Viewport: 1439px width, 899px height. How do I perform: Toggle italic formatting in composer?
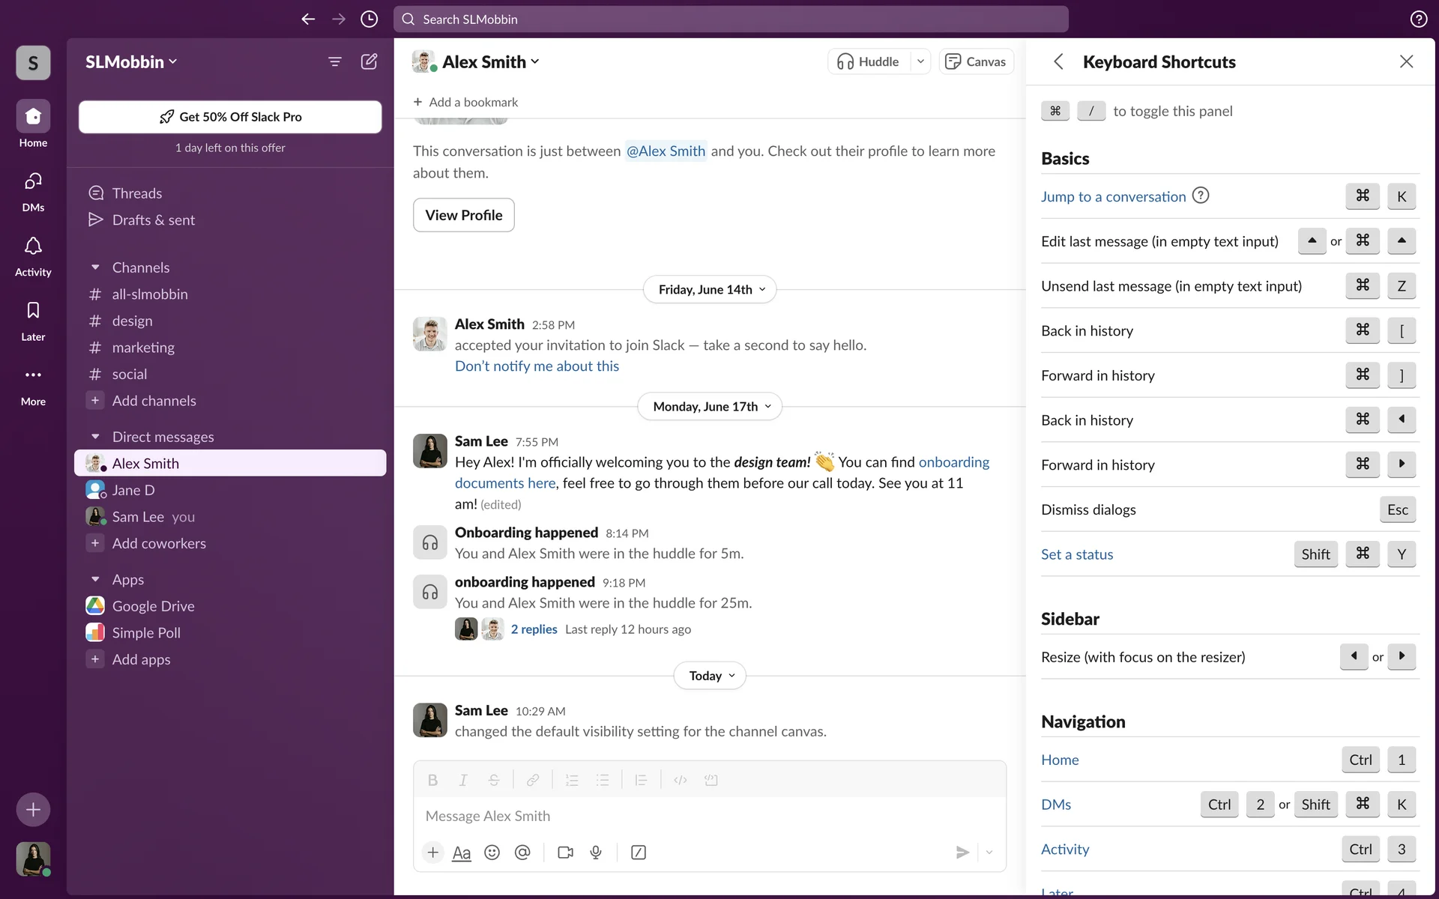(463, 780)
